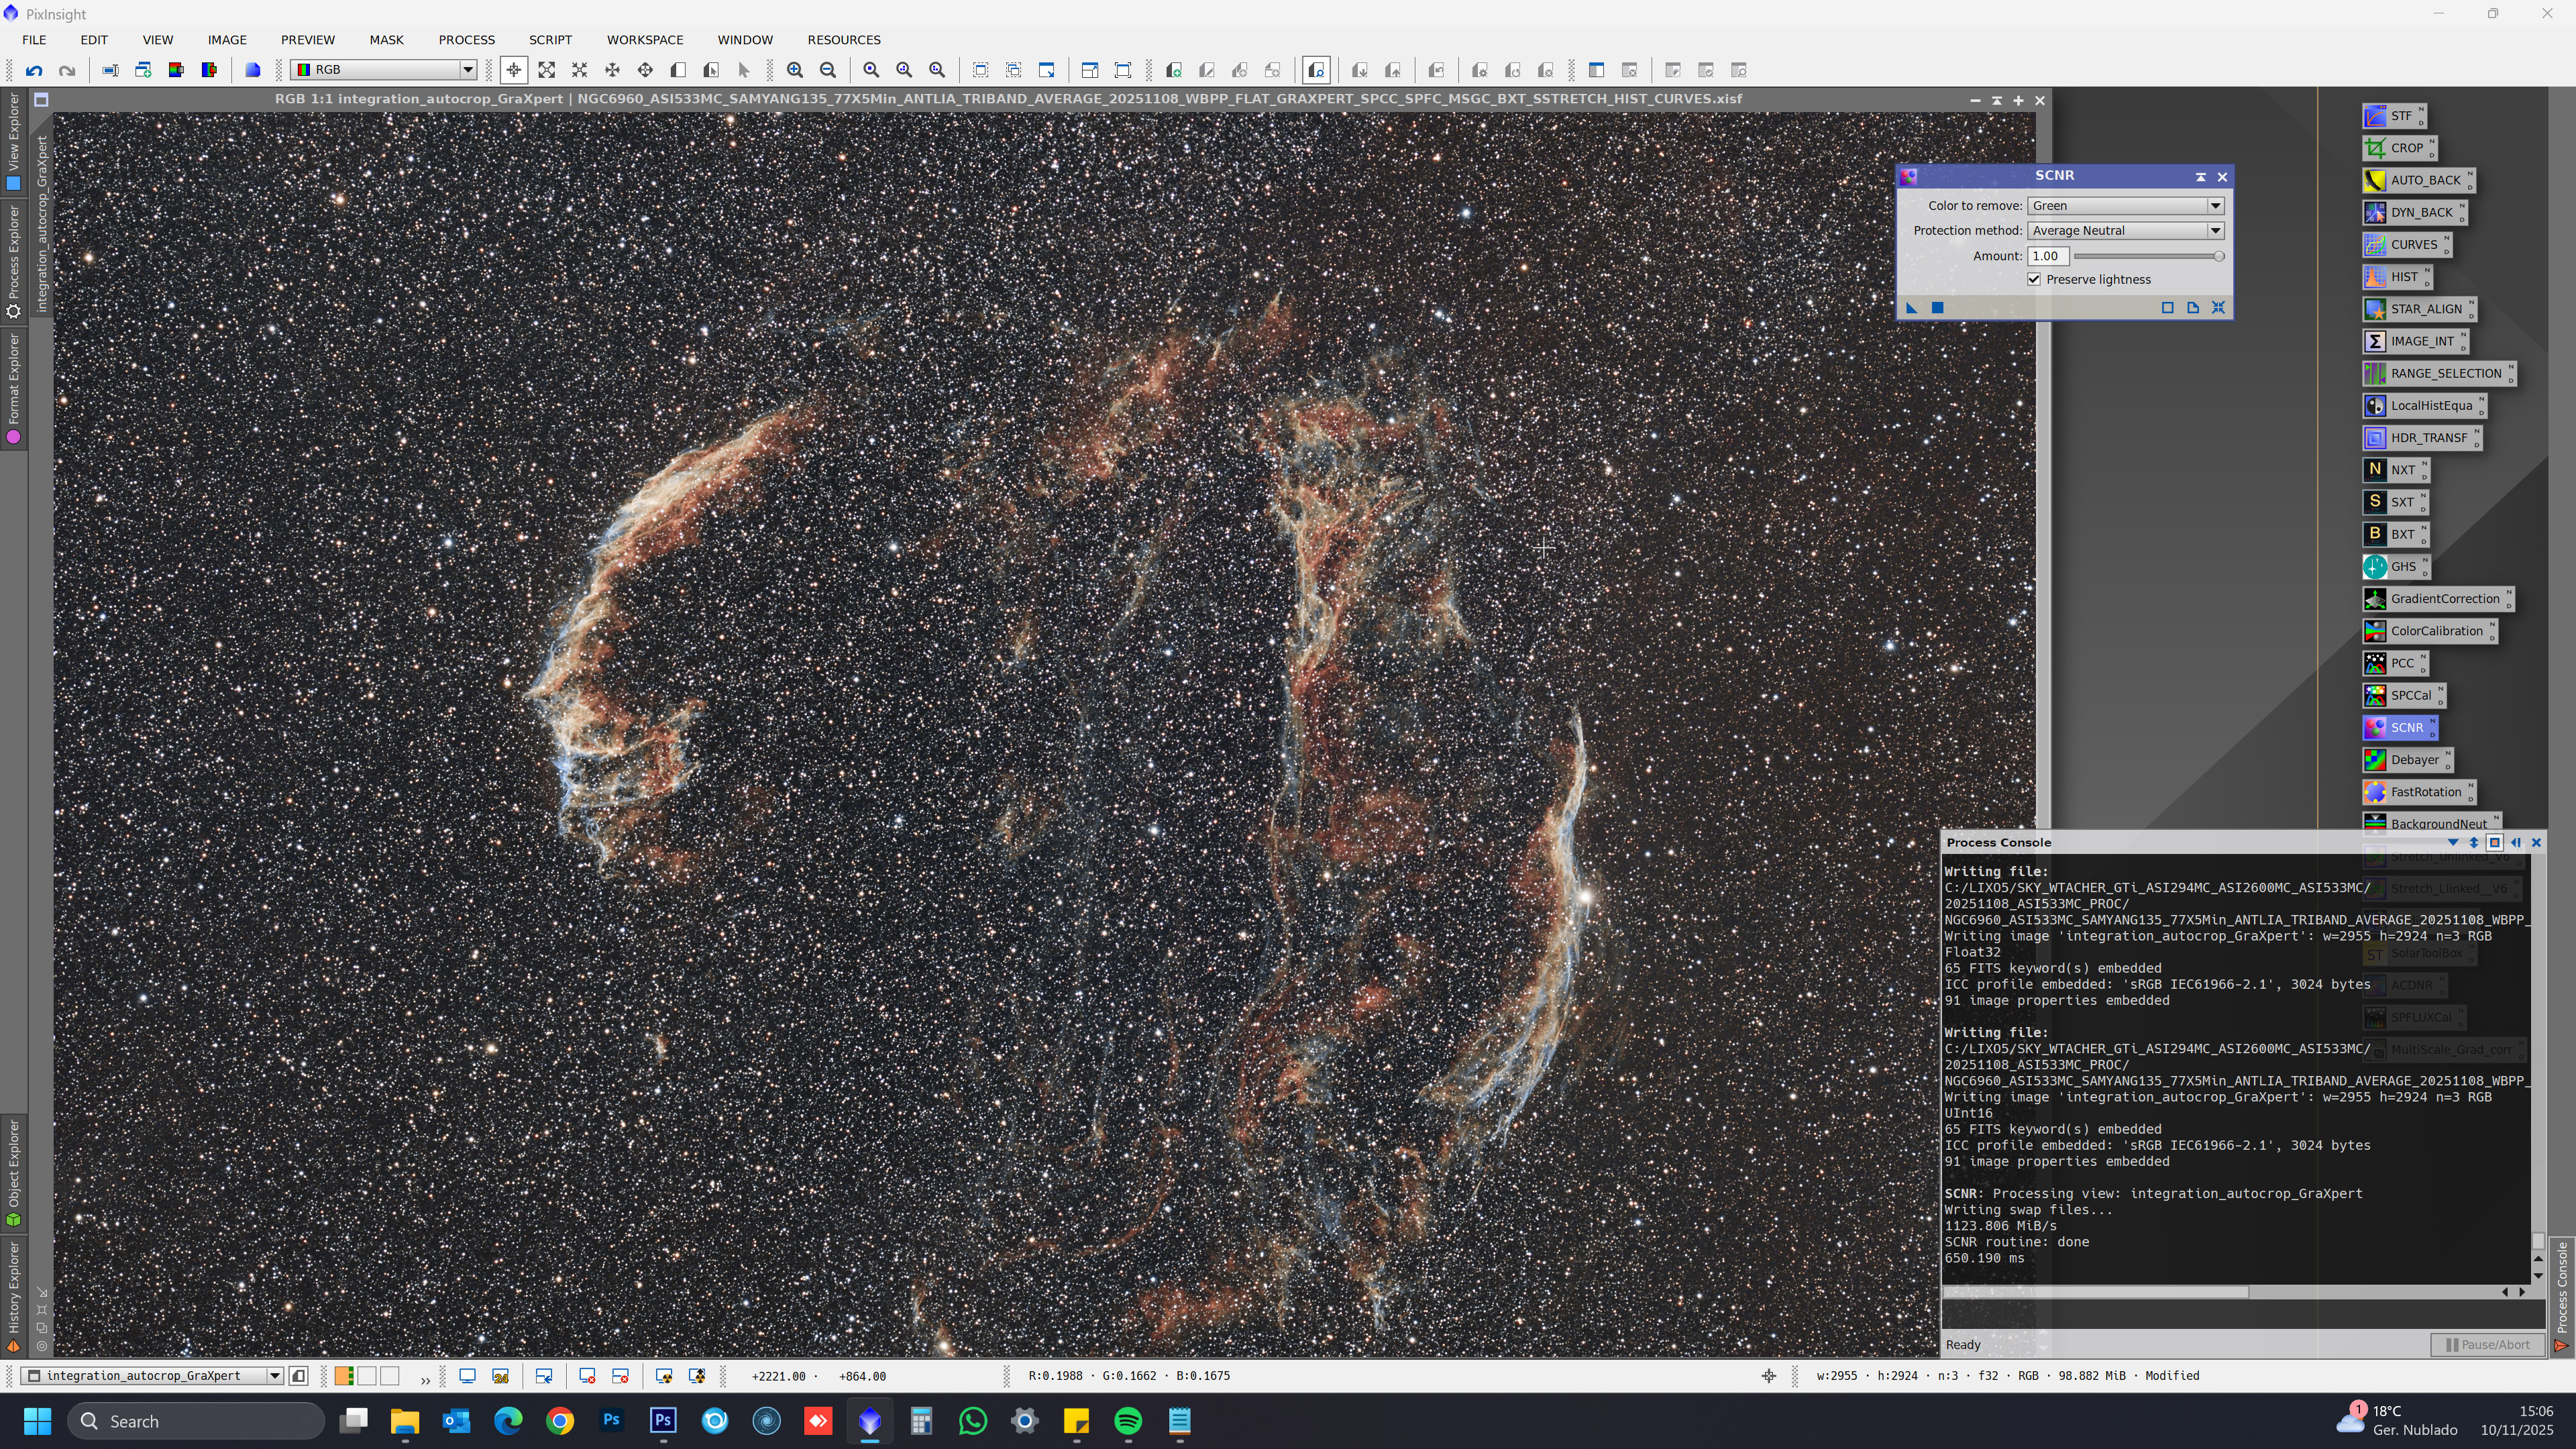Click the Zoom In magnifier icon
This screenshot has width=2576, height=1449.
click(795, 70)
